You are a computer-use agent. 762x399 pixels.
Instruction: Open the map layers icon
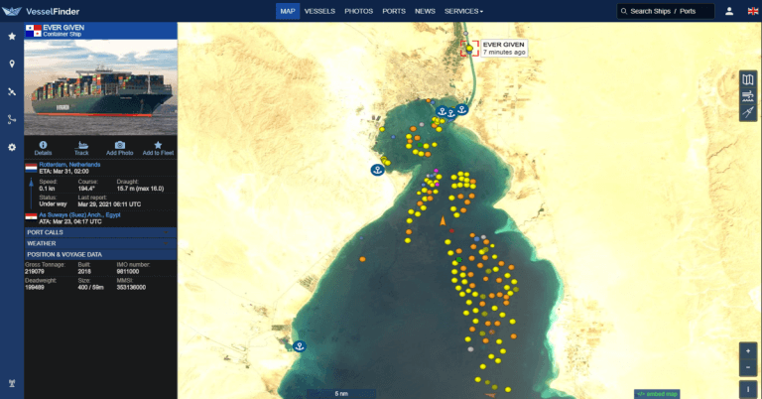tap(748, 79)
